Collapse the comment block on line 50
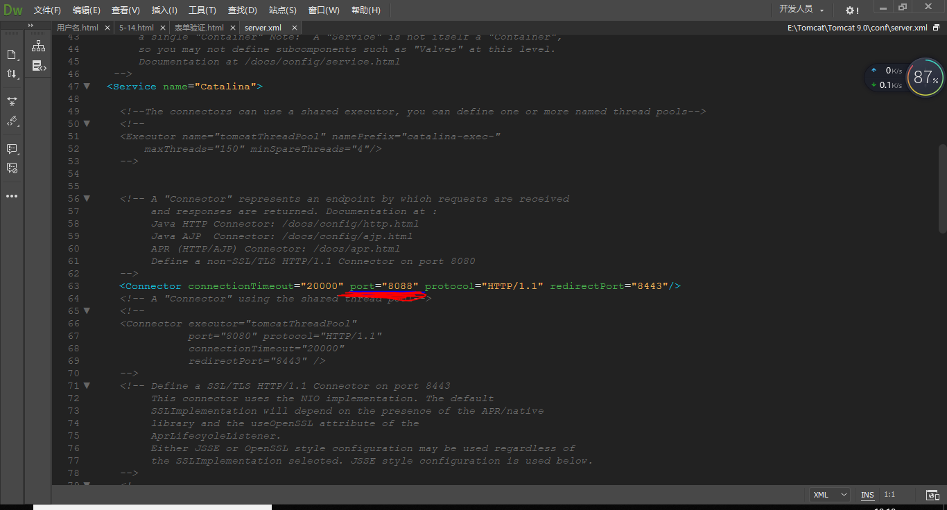 (87, 124)
